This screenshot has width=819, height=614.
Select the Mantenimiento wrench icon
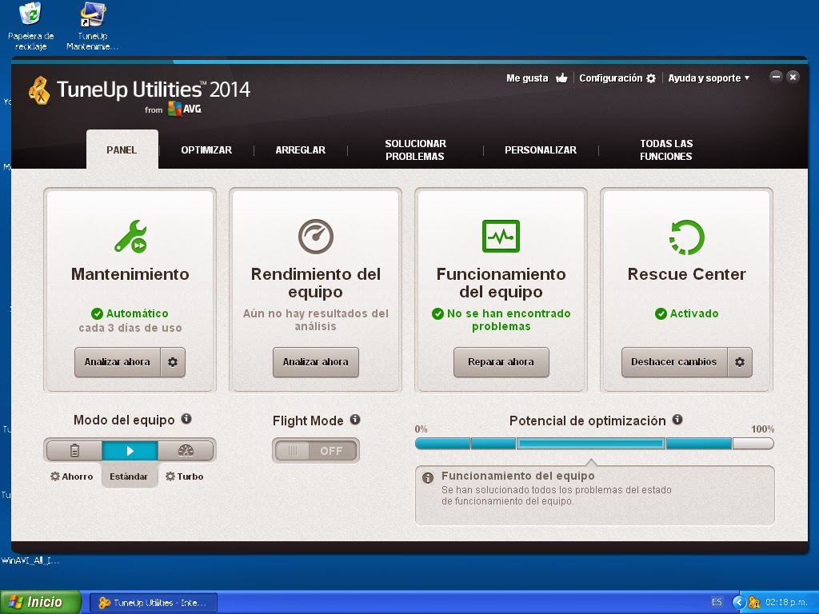coord(129,236)
